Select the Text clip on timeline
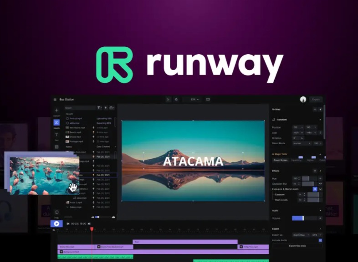This screenshot has width=358, height=262. click(185, 242)
